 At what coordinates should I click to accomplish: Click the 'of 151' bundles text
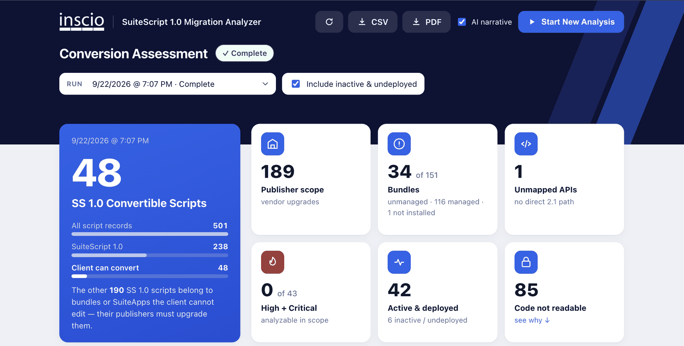[x=427, y=175]
